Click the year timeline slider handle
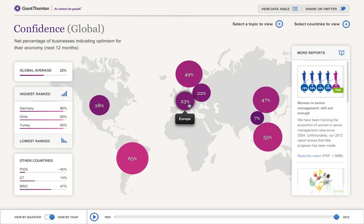The height and width of the screenshot is (224, 364). tap(336, 217)
